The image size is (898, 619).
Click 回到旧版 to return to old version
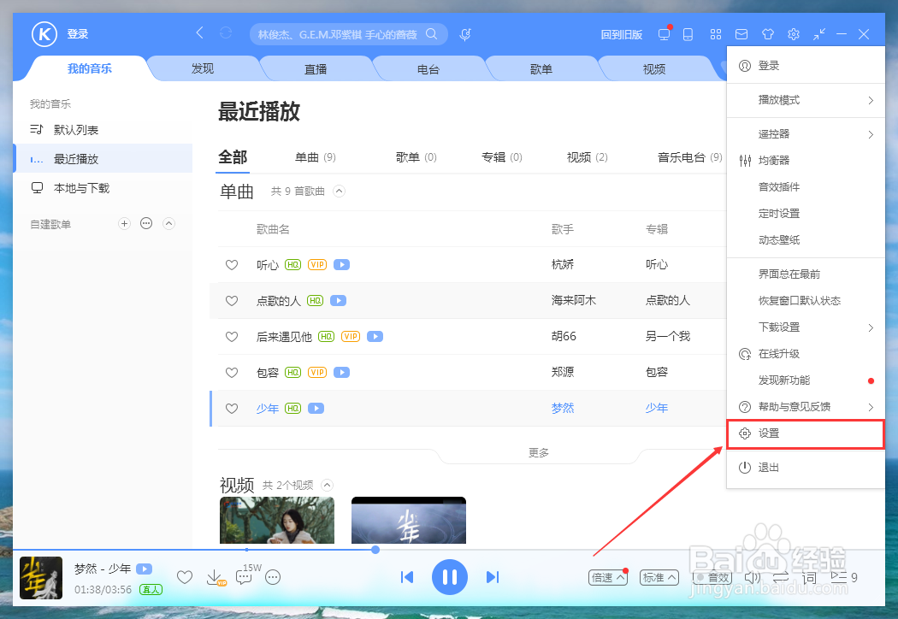[x=622, y=34]
